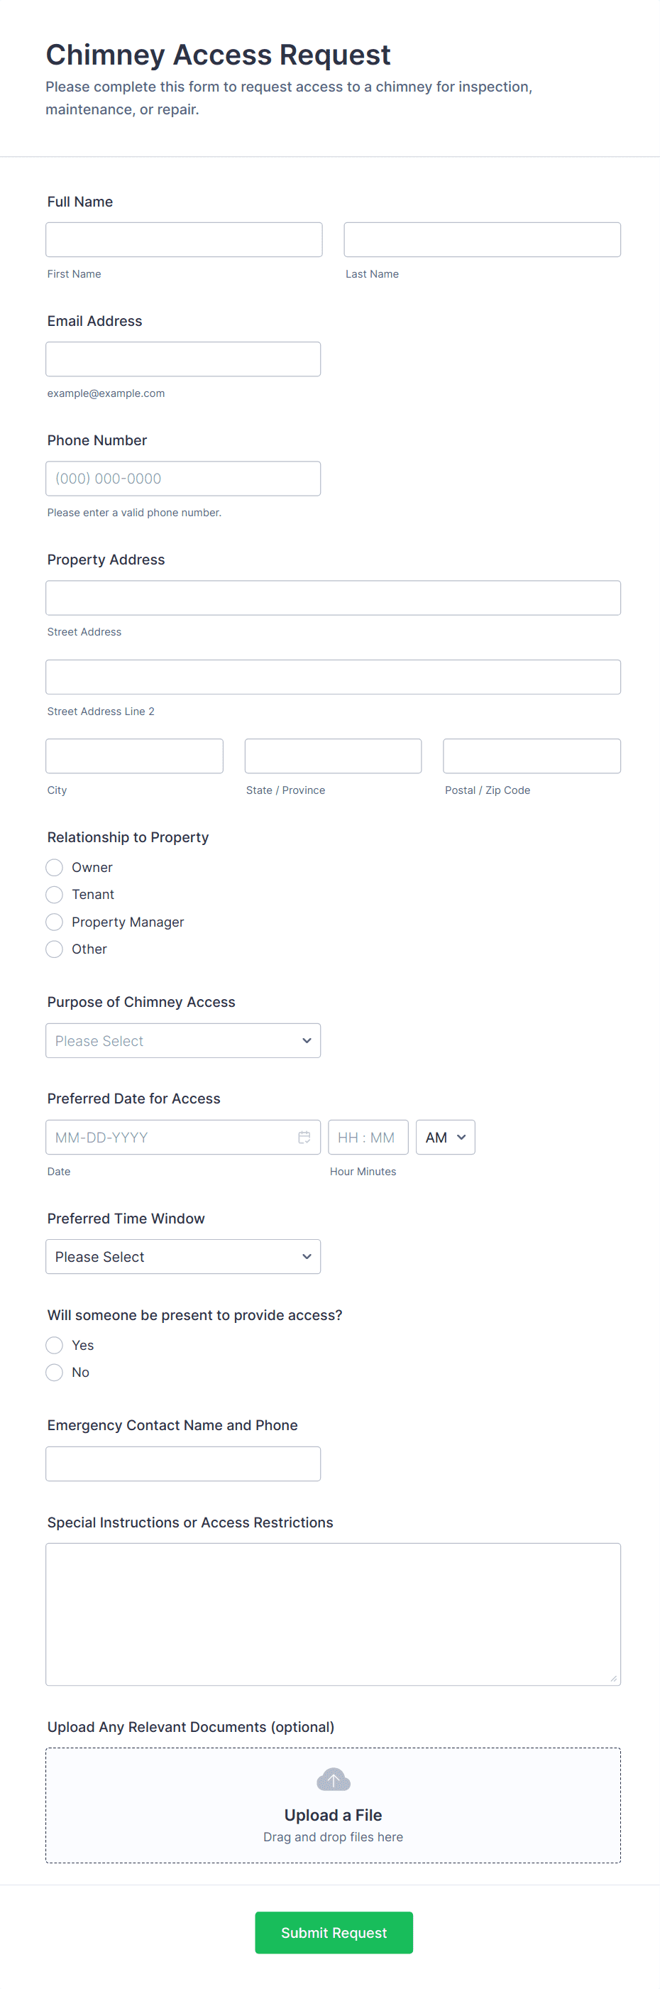Focus the Email Address field
This screenshot has width=660, height=1989.
(183, 359)
